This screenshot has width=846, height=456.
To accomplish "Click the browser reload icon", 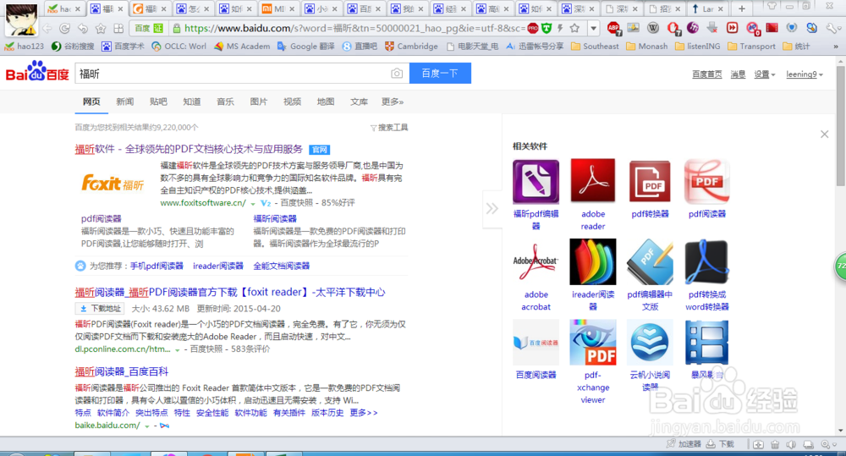I will [x=65, y=28].
